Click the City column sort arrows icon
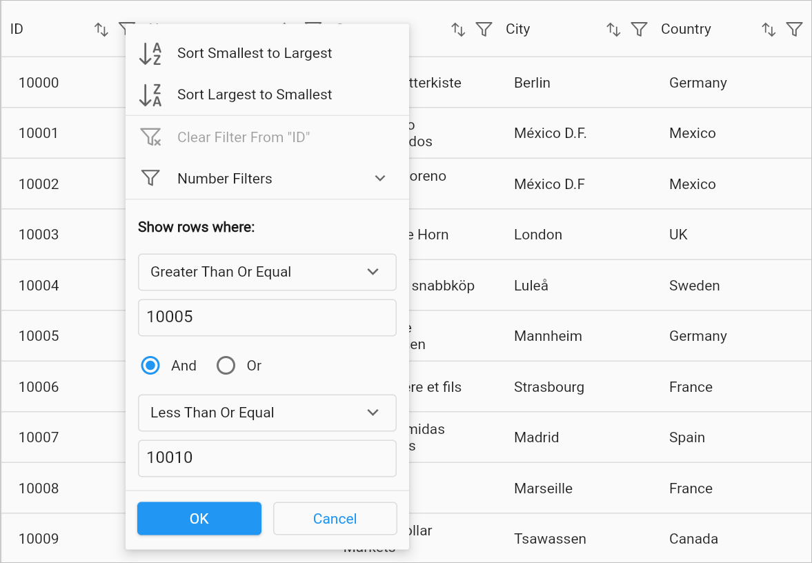This screenshot has height=563, width=812. [613, 30]
